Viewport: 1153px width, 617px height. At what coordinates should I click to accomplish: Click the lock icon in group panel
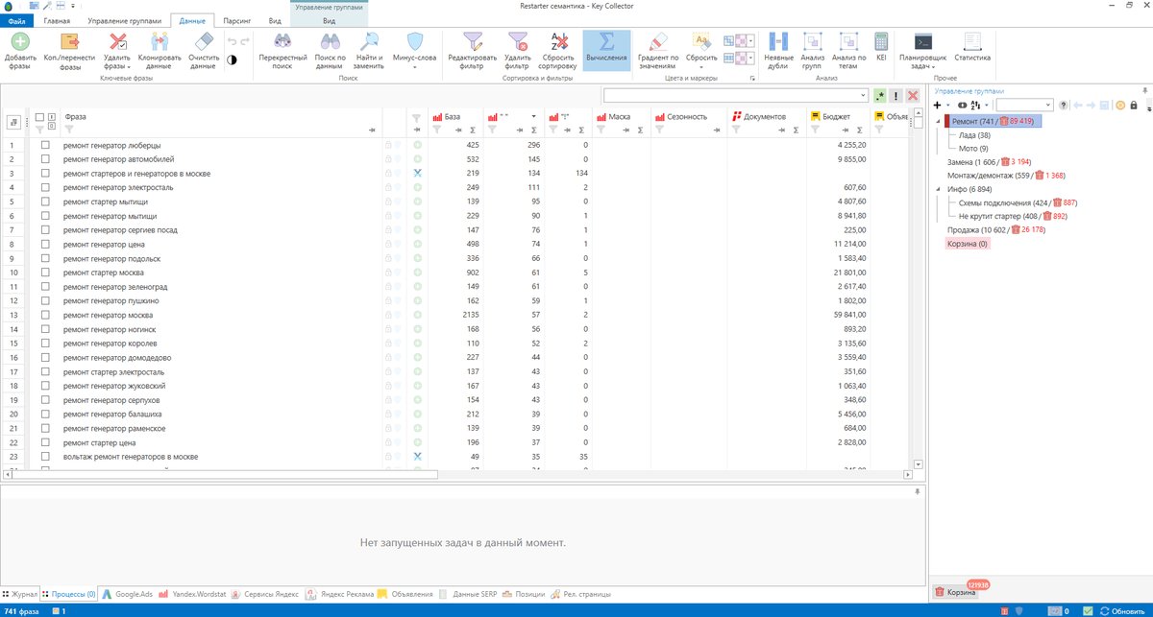click(x=1134, y=105)
